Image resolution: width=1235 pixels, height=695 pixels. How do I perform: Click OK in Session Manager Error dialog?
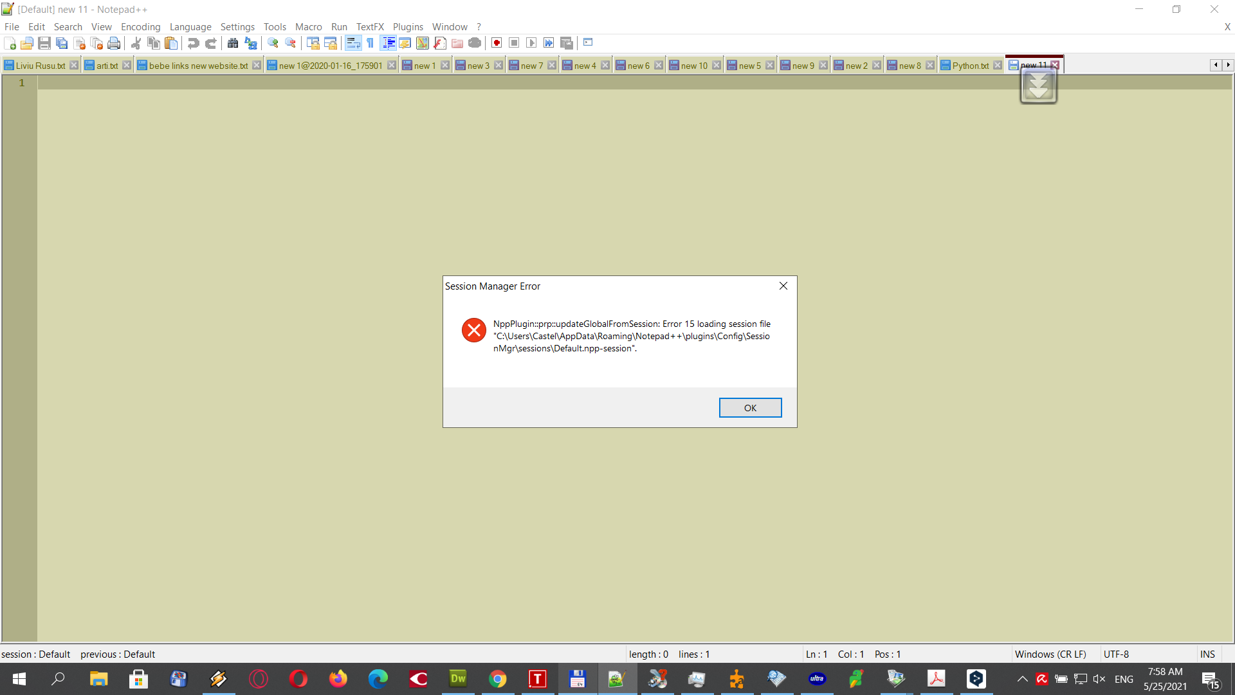click(750, 407)
